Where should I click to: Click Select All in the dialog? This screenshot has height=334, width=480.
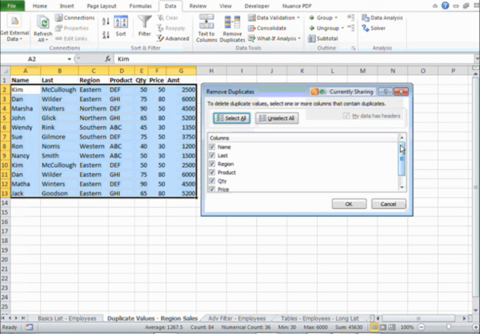pos(232,119)
